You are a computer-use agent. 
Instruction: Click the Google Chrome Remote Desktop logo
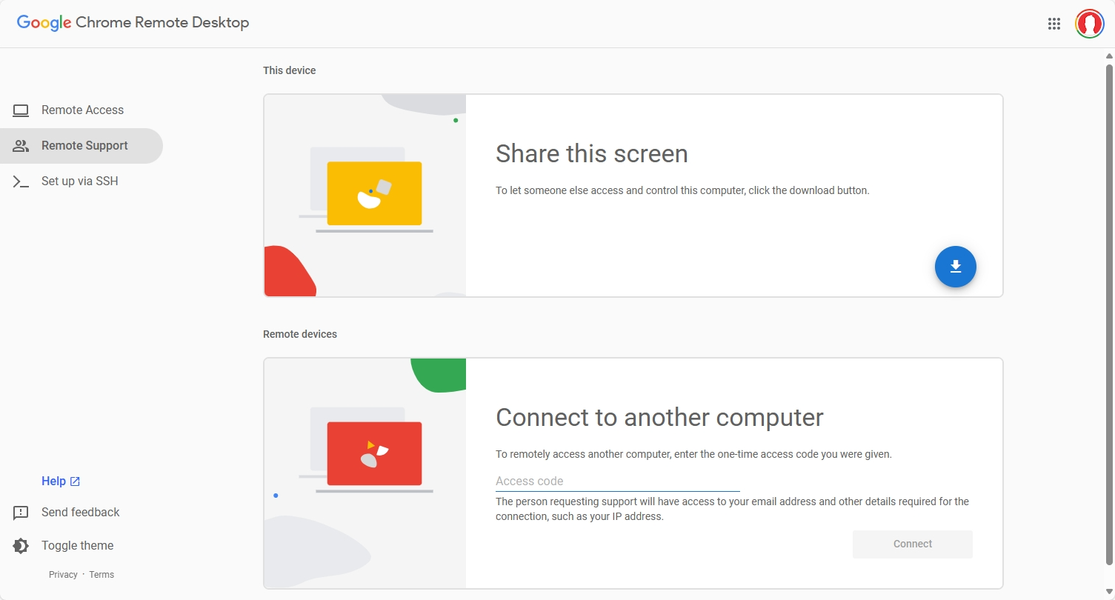click(133, 22)
